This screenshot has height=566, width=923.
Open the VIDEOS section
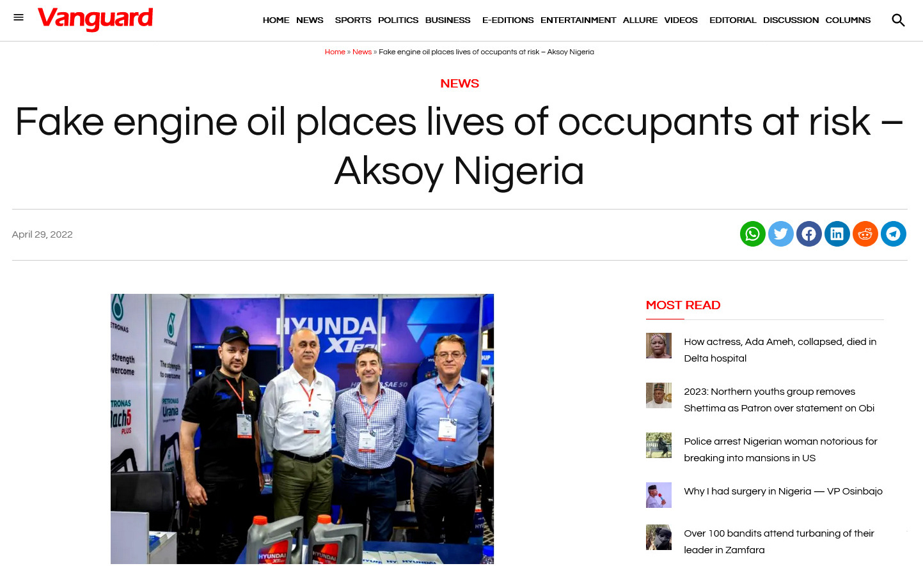click(681, 20)
